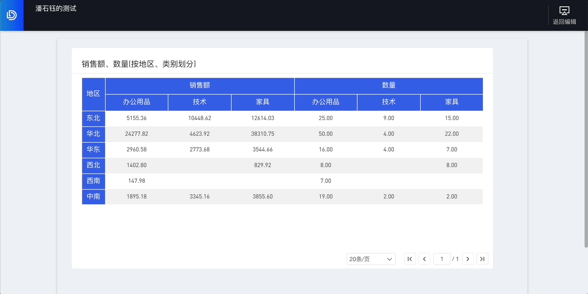Click the 销售额 column group header
This screenshot has width=588, height=294.
pos(199,86)
